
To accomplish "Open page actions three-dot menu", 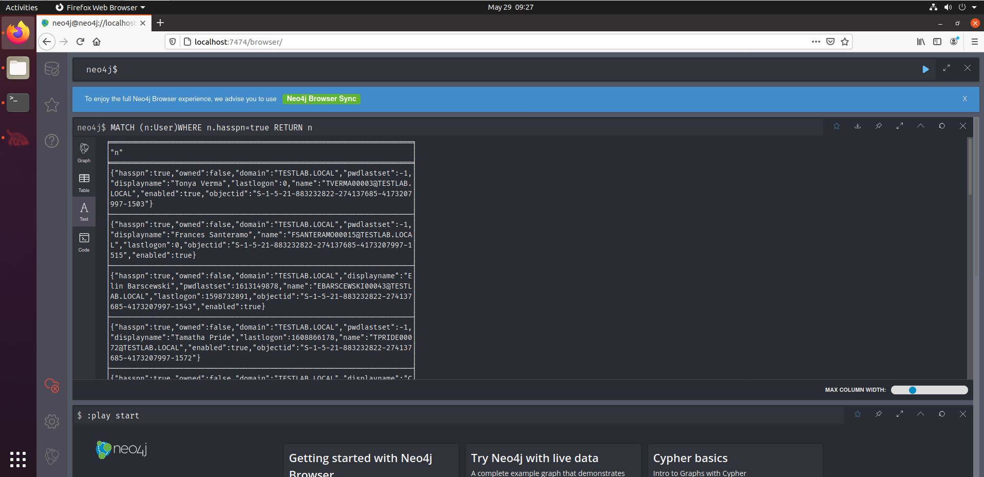I will 816,42.
